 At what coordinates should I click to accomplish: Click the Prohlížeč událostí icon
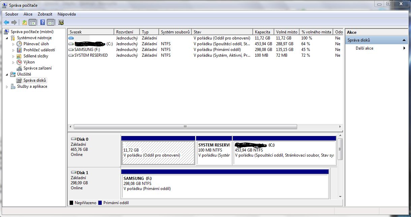(20, 50)
